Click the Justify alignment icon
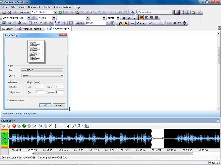221x165 pixels. point(156,18)
